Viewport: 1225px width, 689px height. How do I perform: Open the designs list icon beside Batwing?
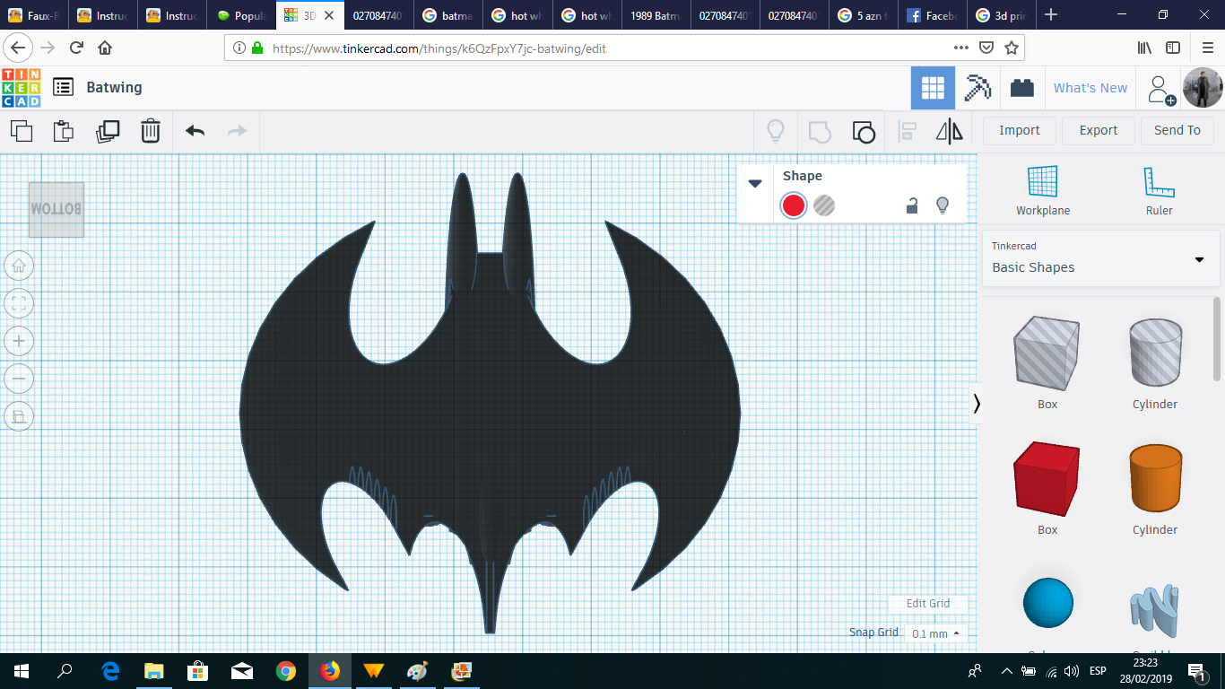63,87
